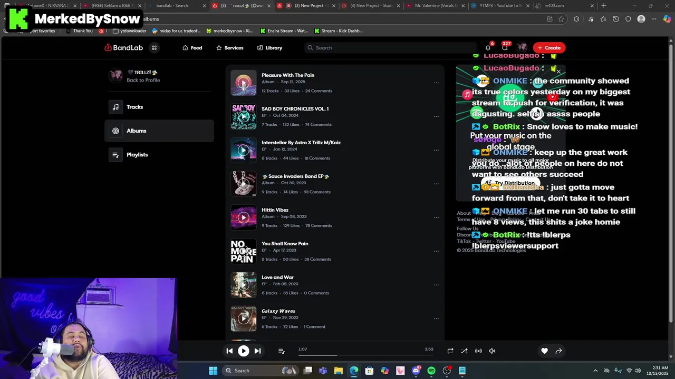This screenshot has height=379, width=675.
Task: Open the Services menu
Action: coord(230,48)
